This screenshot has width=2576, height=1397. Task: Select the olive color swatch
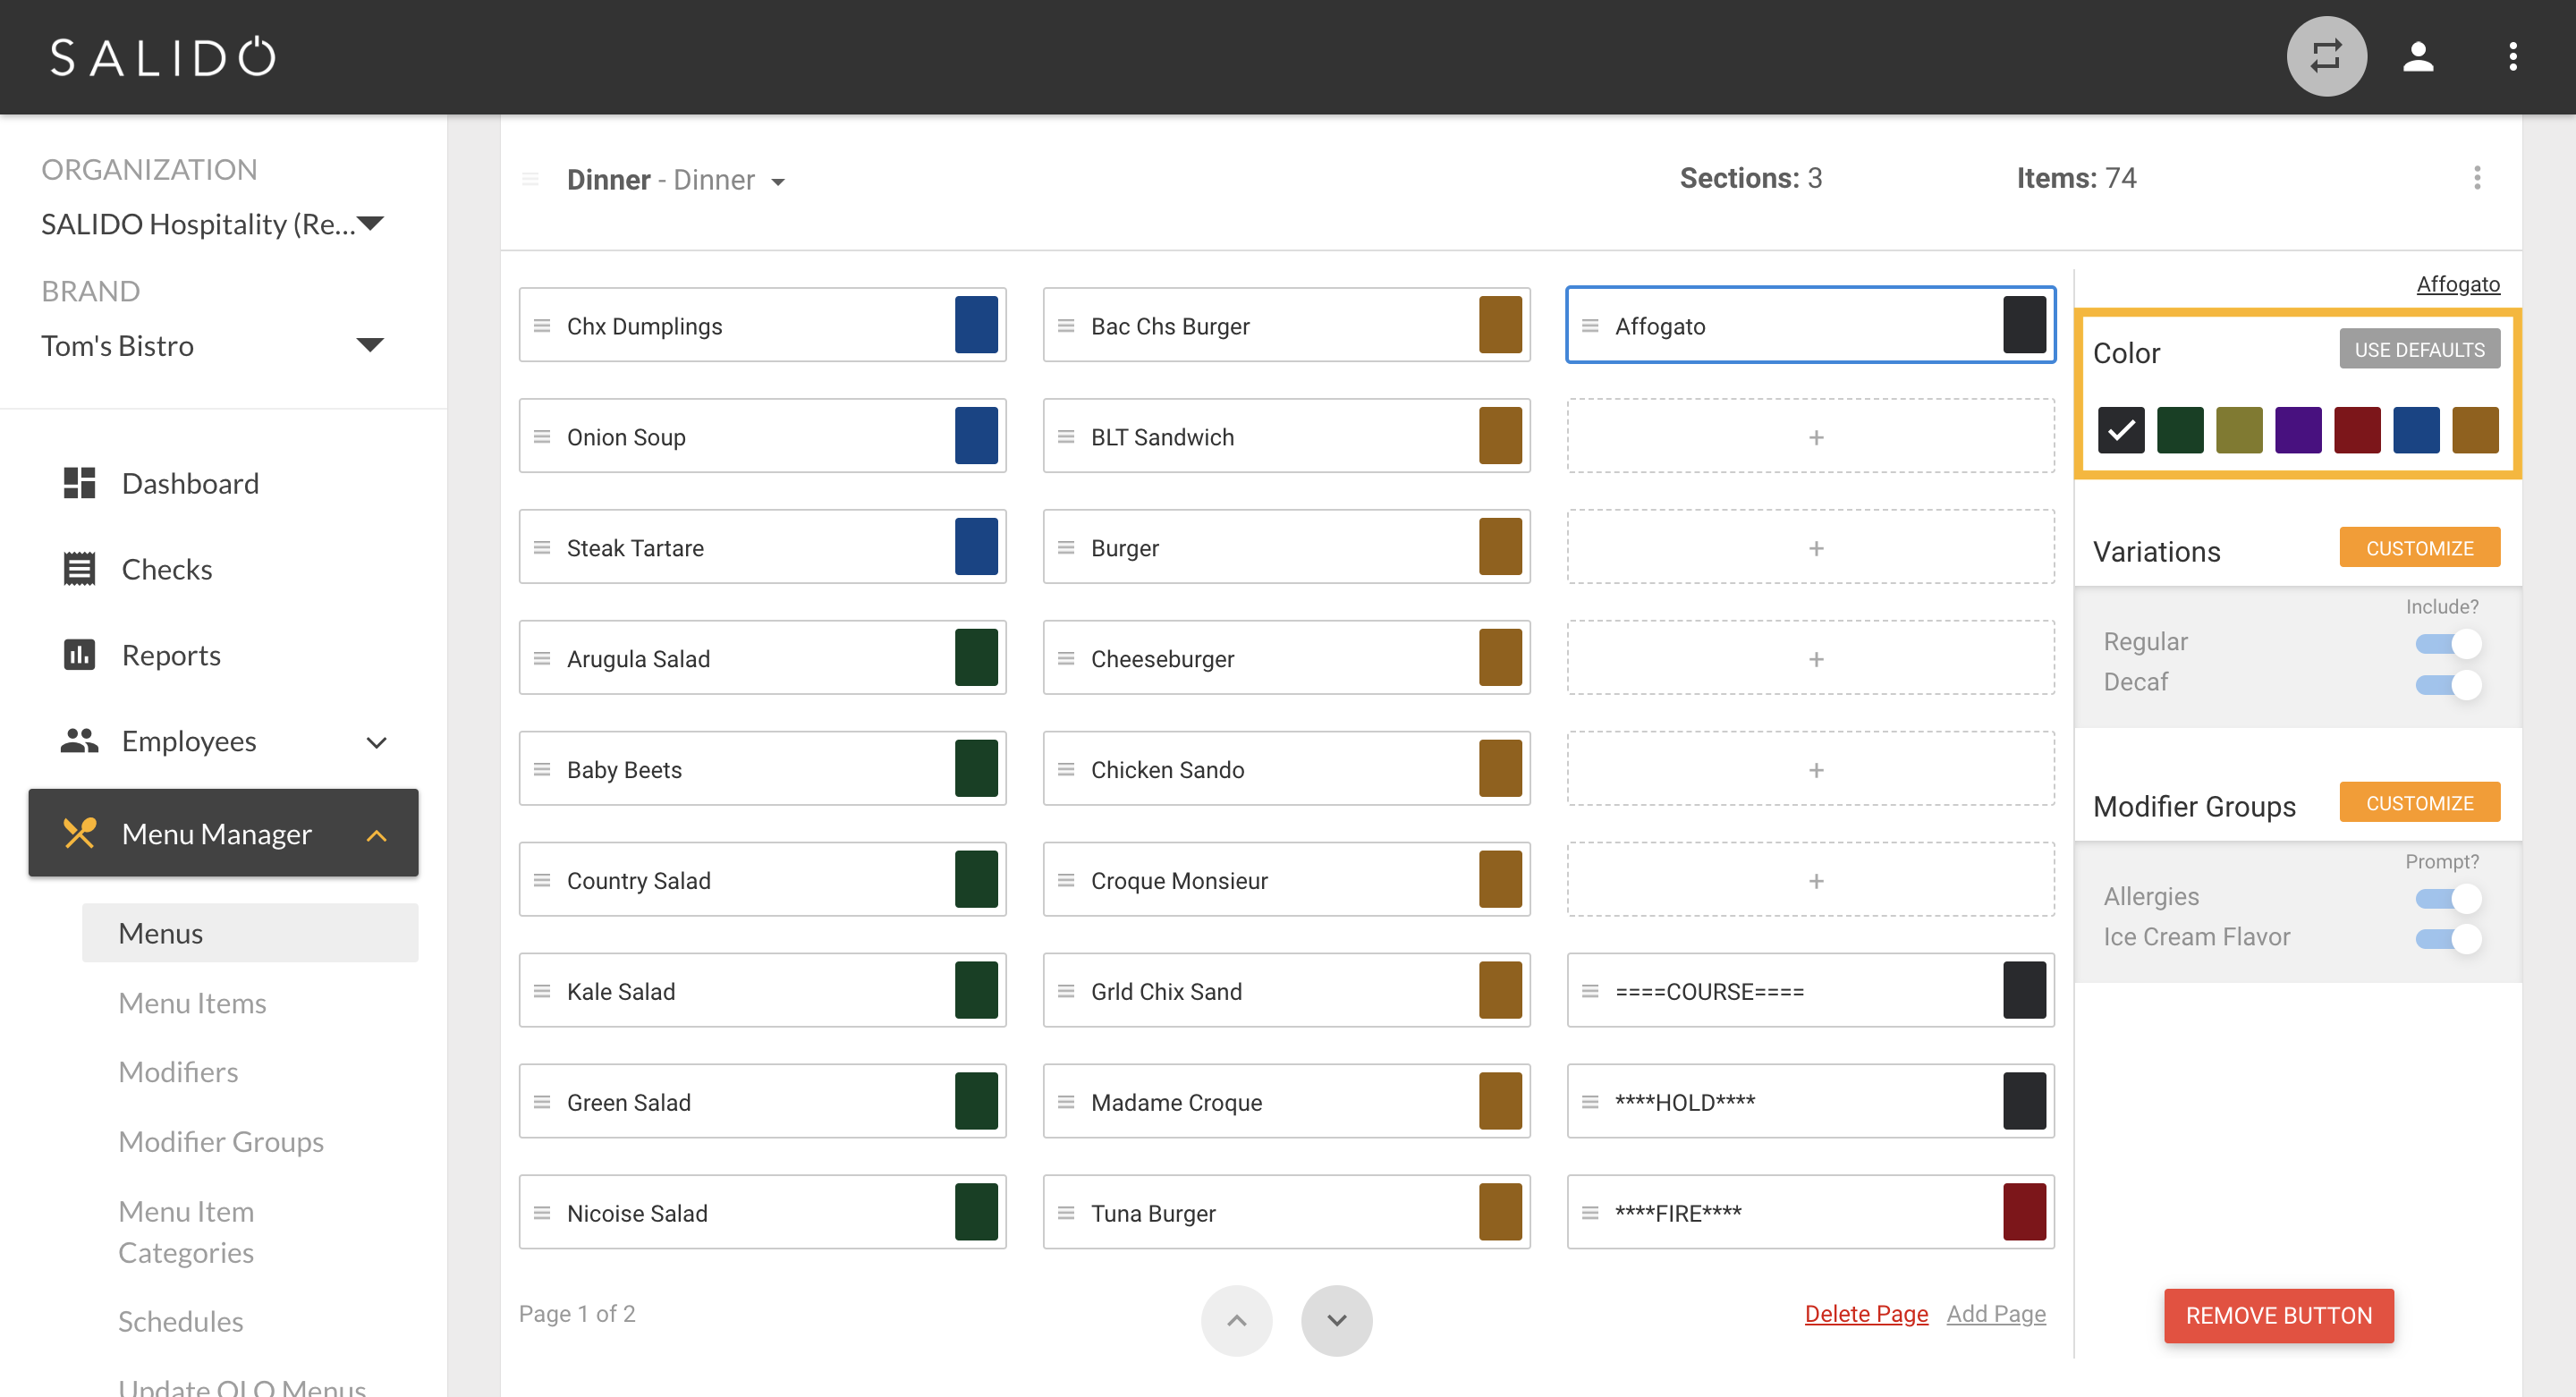[2238, 430]
